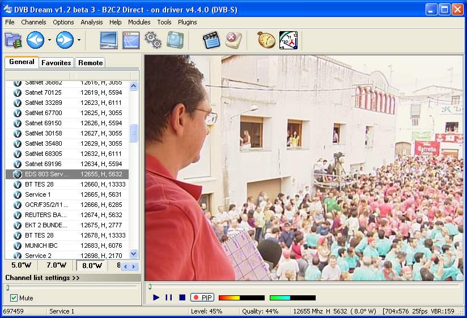Go to next channel with right arrow icon
Viewport: 467px width, 318px height.
tap(65, 40)
